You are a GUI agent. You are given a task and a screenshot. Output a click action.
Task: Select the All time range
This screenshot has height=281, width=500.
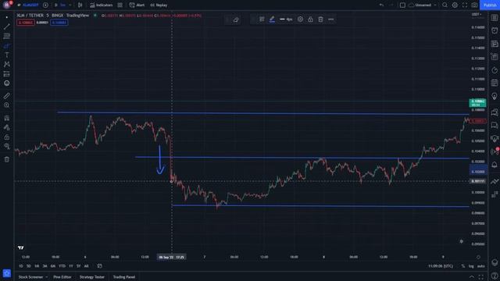[x=86, y=266]
